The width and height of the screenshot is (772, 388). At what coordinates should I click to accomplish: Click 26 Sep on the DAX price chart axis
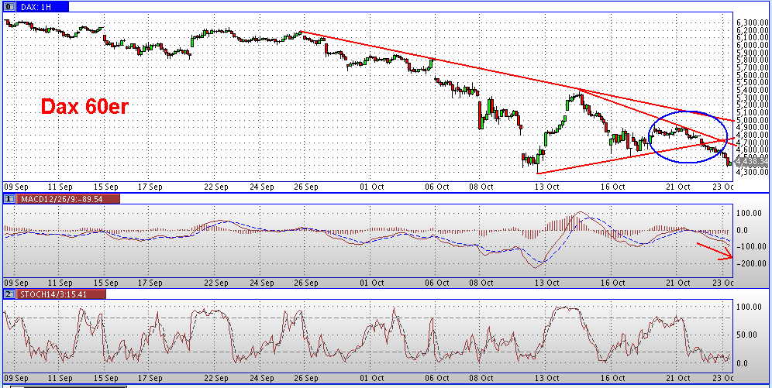(305, 187)
